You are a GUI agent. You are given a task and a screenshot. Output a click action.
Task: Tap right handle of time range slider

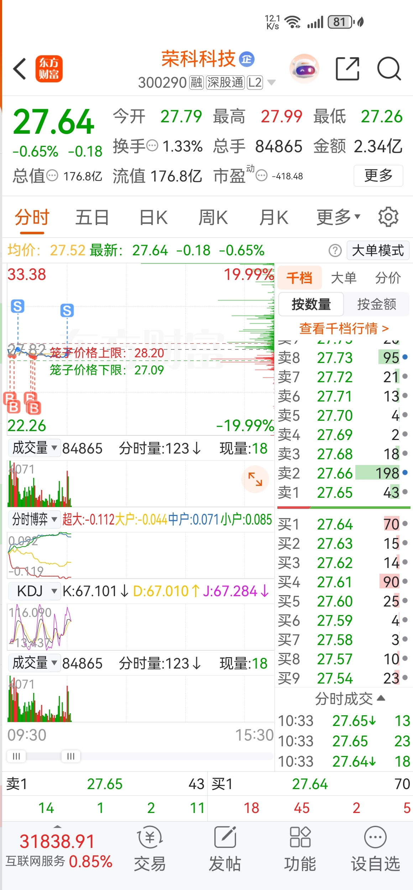pos(70,756)
